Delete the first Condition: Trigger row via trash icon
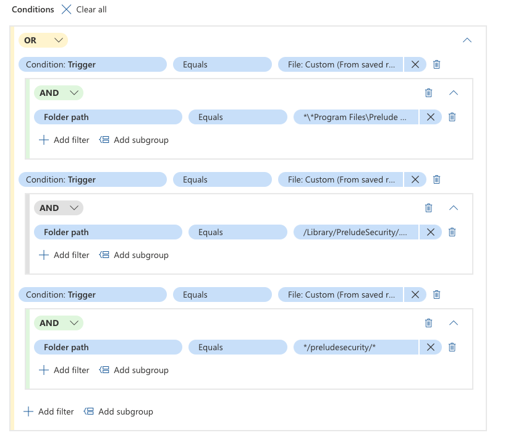508x443 pixels. coord(436,64)
